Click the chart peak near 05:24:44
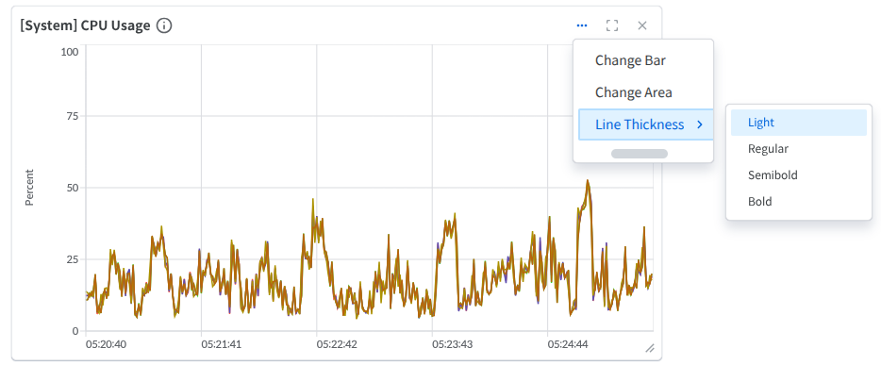 click(588, 181)
